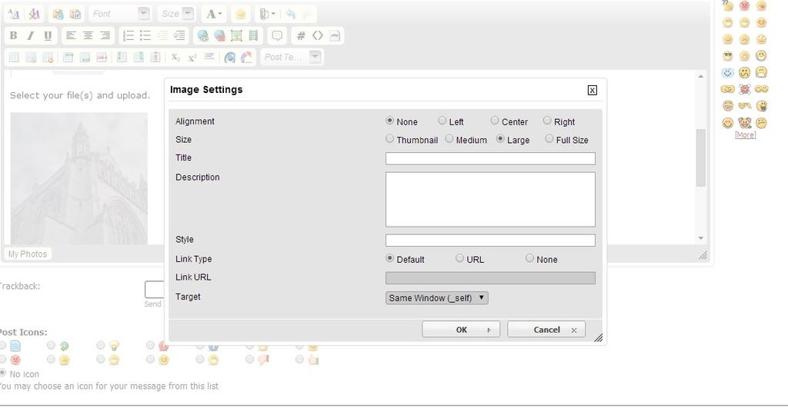The image size is (788, 408).
Task: Toggle bold formatting in the editor toolbar
Action: click(x=13, y=35)
